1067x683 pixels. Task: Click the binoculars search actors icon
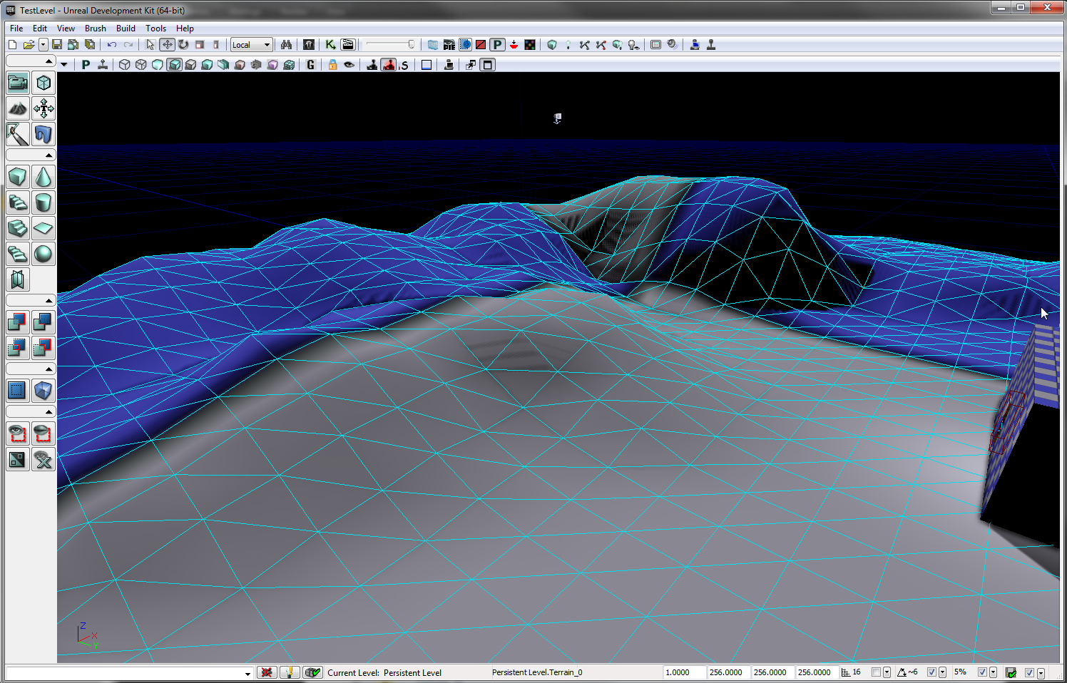point(286,44)
